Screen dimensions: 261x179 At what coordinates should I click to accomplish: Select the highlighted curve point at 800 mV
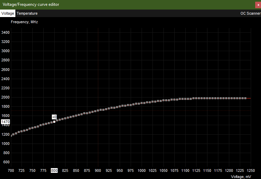54,122
